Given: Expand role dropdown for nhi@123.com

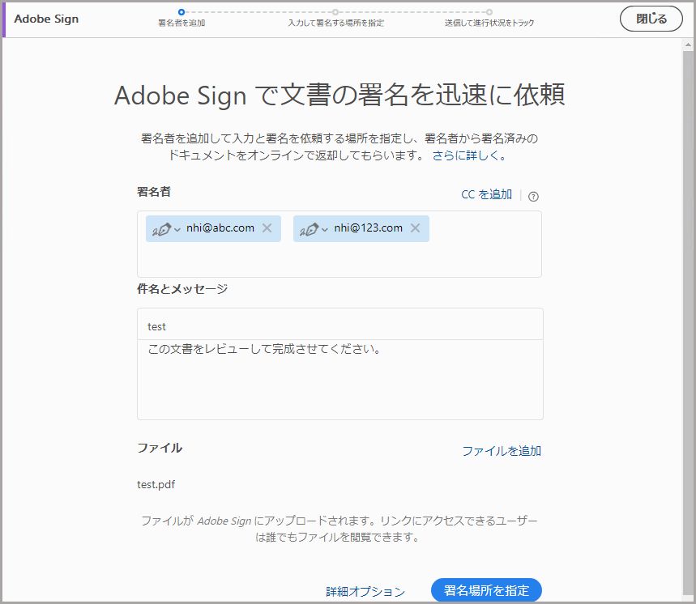Looking at the screenshot, I should 324,228.
